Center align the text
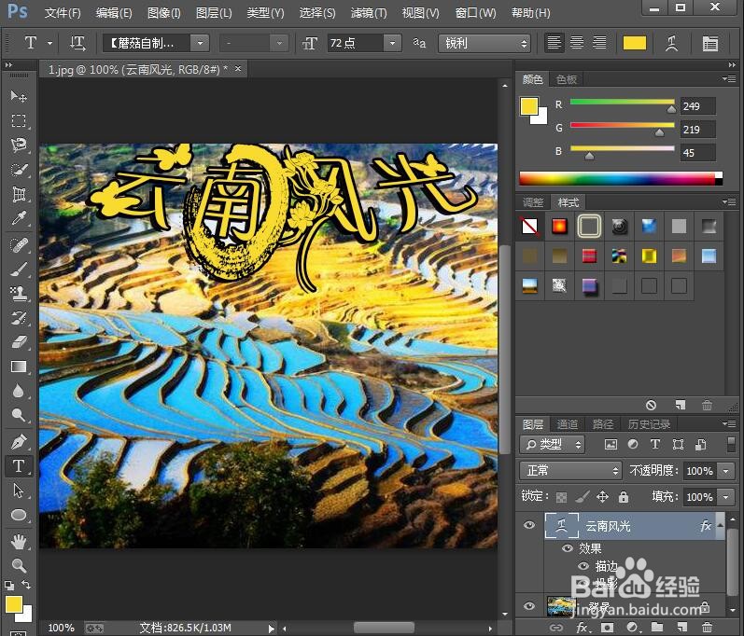The width and height of the screenshot is (744, 636). click(577, 43)
